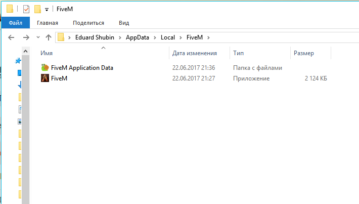Image resolution: width=359 pixels, height=204 pixels.
Task: Click the Приложение type cell
Action: [251, 78]
